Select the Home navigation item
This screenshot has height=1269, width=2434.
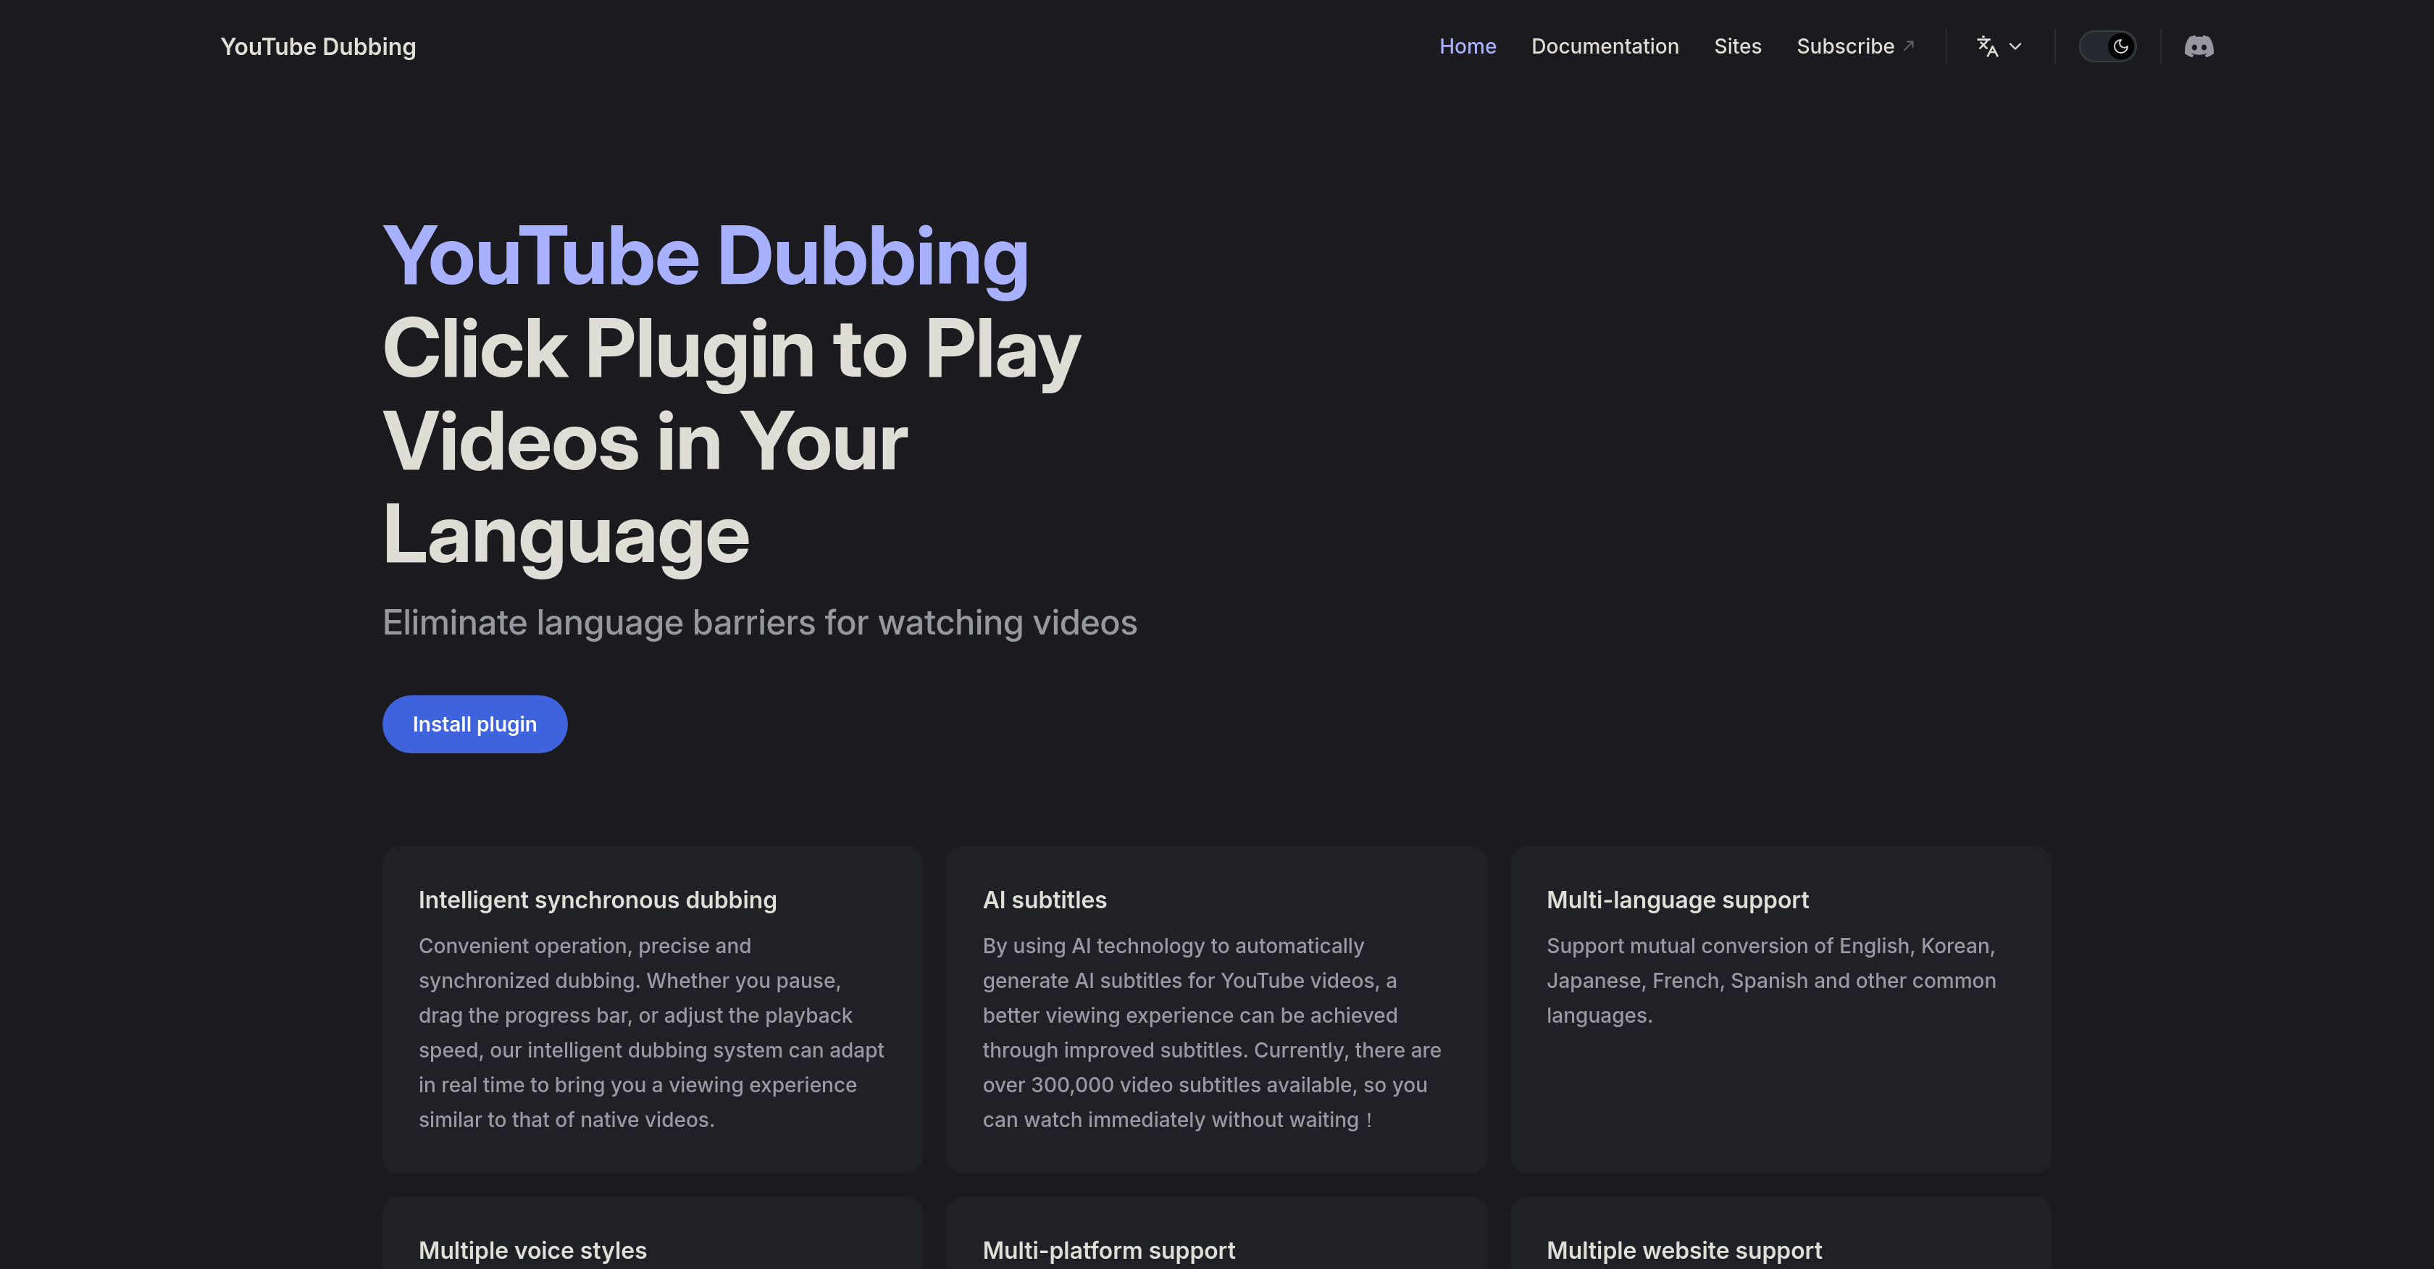[1468, 46]
